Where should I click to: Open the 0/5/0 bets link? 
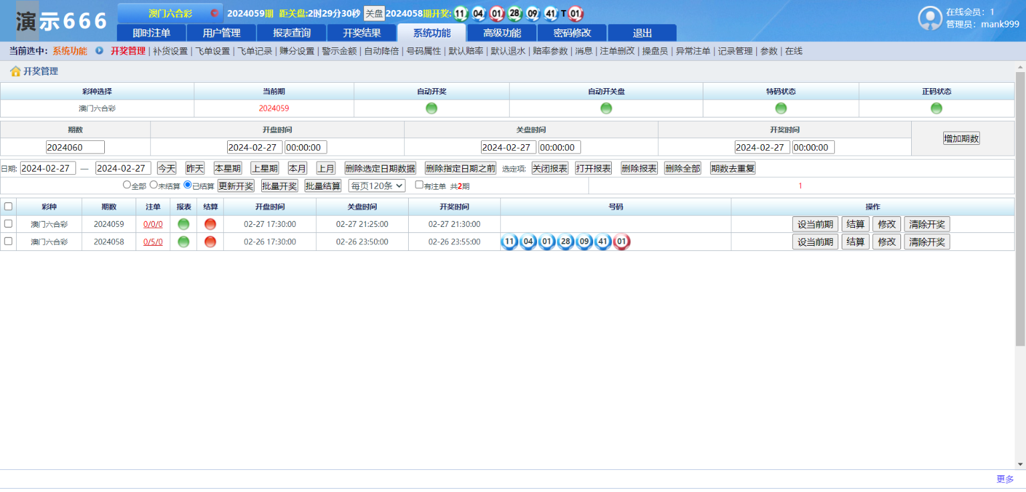point(153,242)
